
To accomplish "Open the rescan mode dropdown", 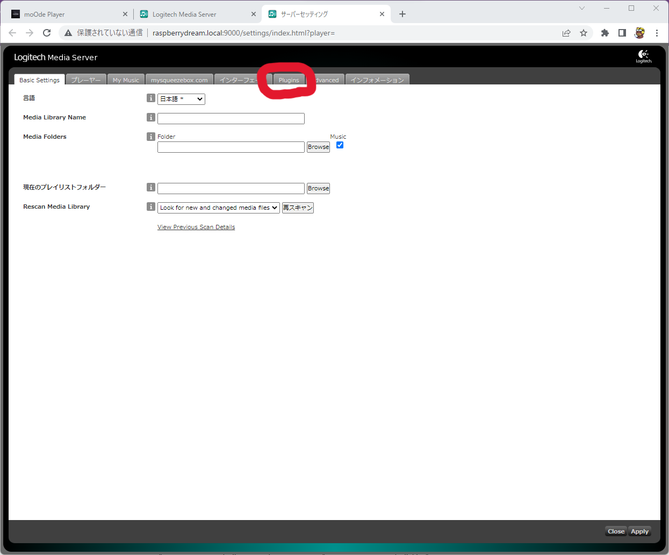I will coord(219,208).
